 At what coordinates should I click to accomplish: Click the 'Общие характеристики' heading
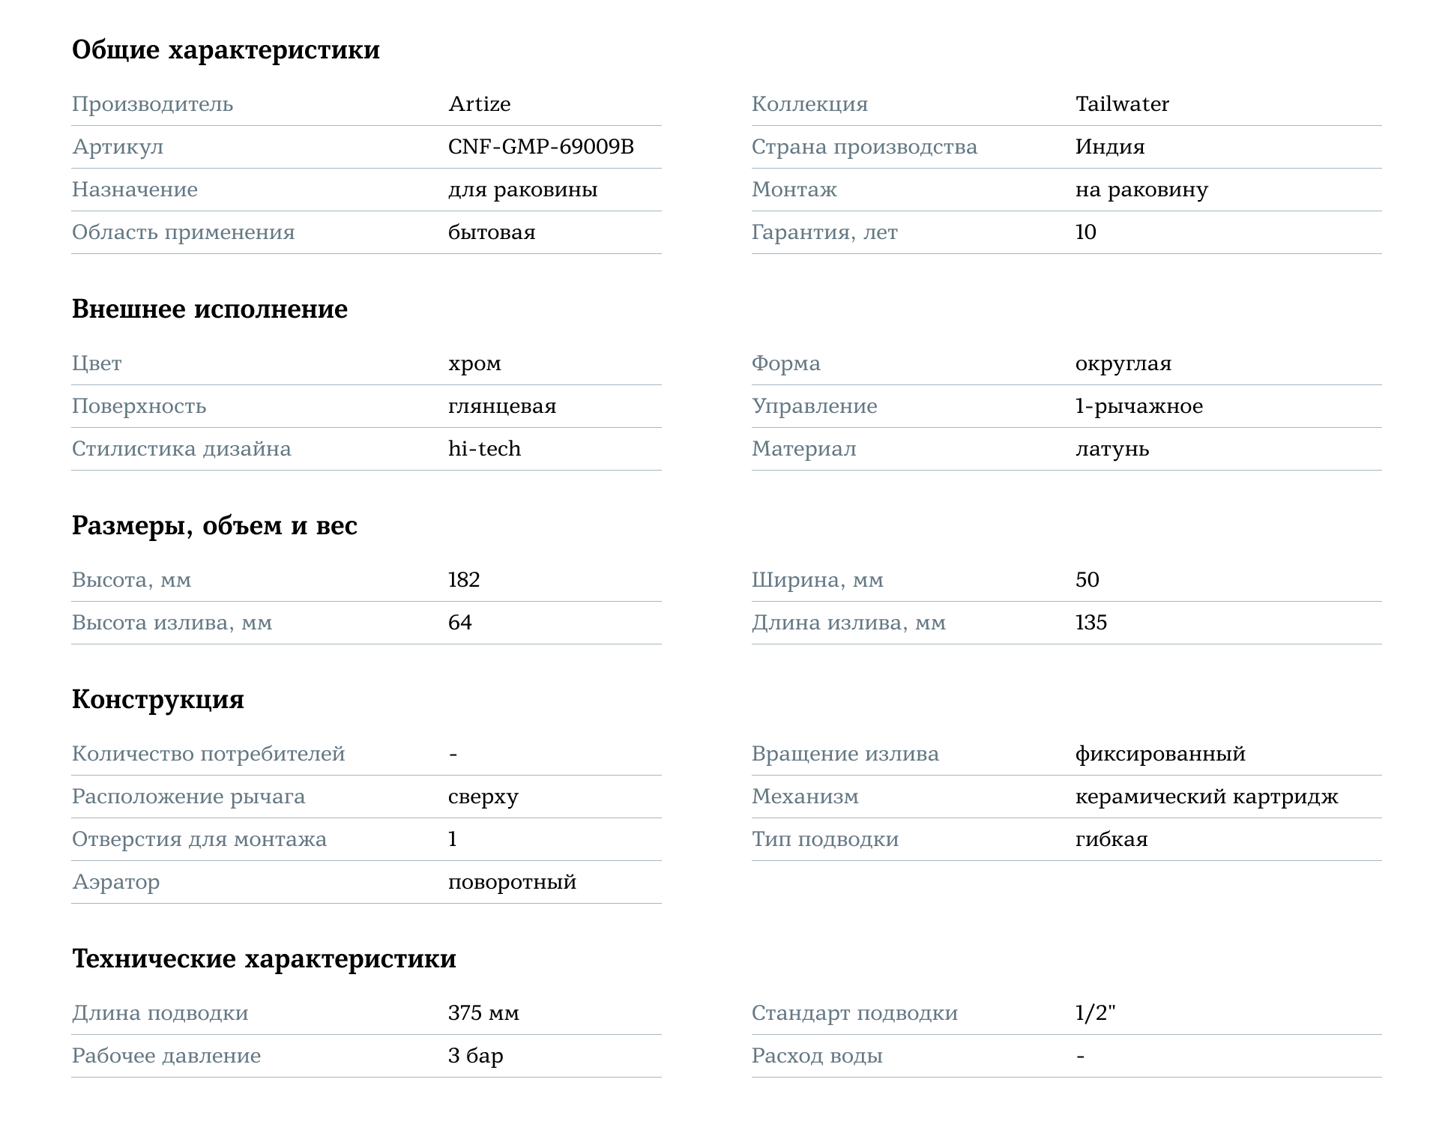(x=226, y=50)
